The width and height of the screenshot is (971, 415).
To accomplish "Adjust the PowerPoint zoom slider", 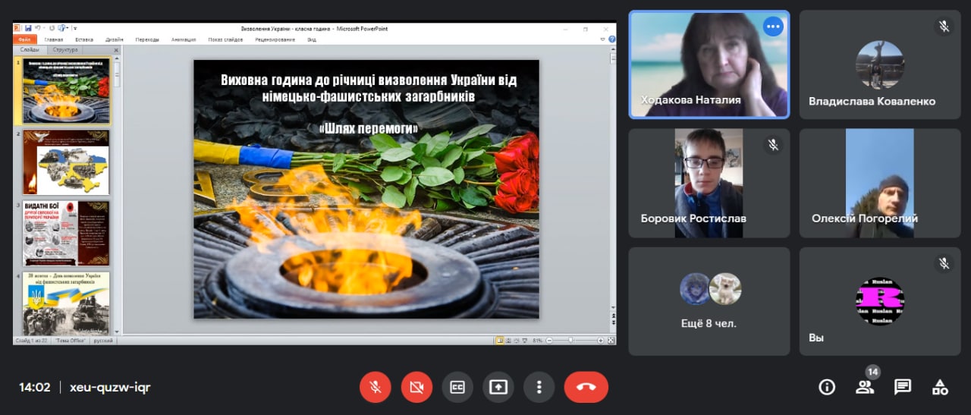I will (570, 341).
